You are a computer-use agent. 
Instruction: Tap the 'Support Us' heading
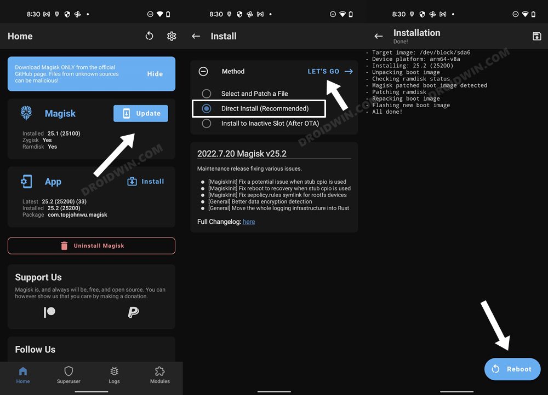[x=38, y=277]
